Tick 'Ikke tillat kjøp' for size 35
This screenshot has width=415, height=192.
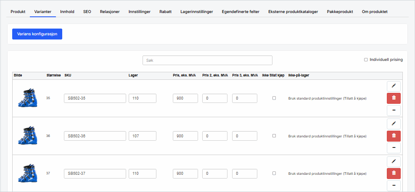click(x=274, y=98)
